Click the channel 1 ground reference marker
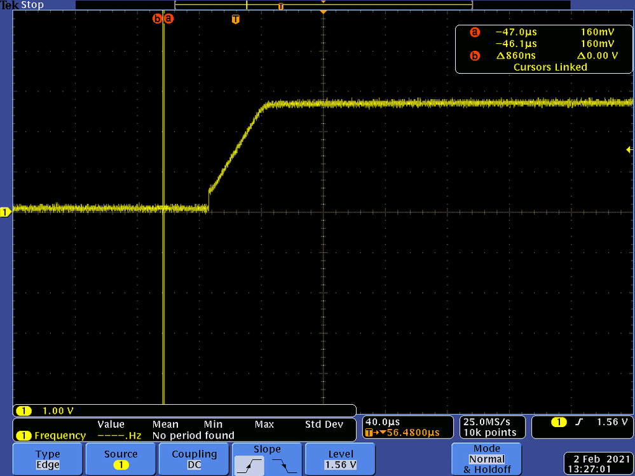635x476 pixels. 6,212
